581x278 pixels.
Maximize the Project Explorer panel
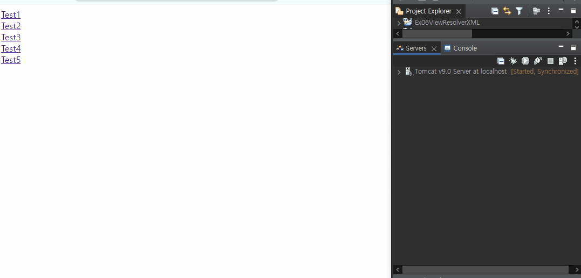(573, 11)
